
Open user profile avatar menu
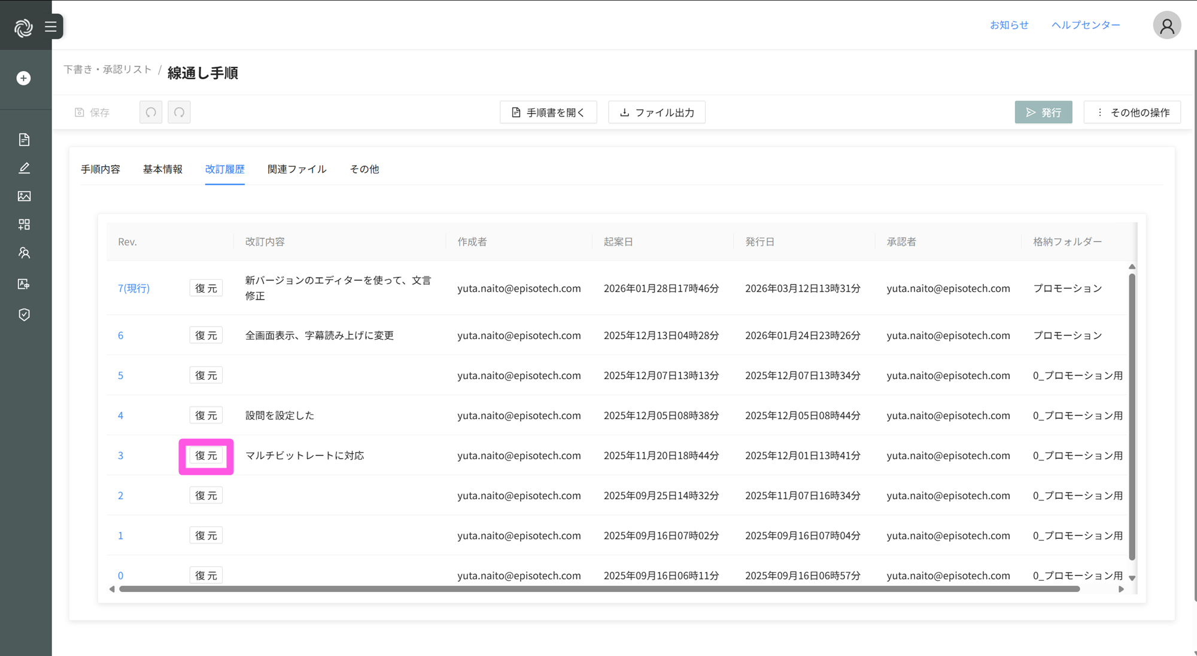1166,26
